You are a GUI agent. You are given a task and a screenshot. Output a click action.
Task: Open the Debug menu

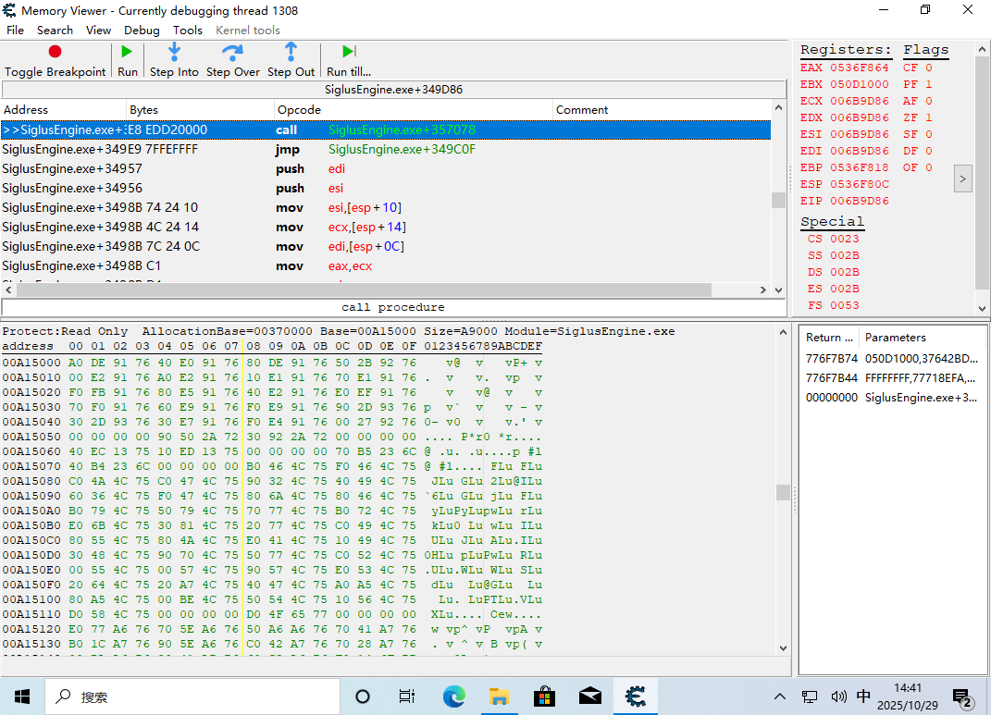pyautogui.click(x=142, y=30)
